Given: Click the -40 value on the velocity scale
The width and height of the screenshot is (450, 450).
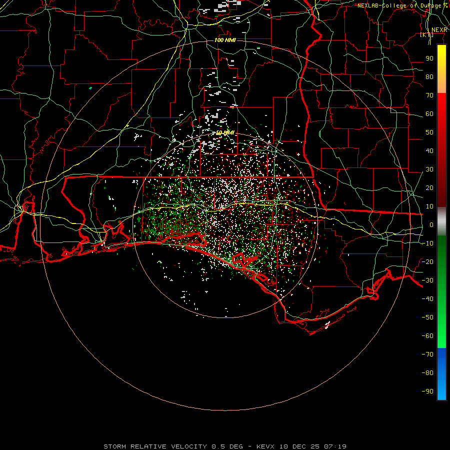Looking at the screenshot, I should tap(427, 299).
